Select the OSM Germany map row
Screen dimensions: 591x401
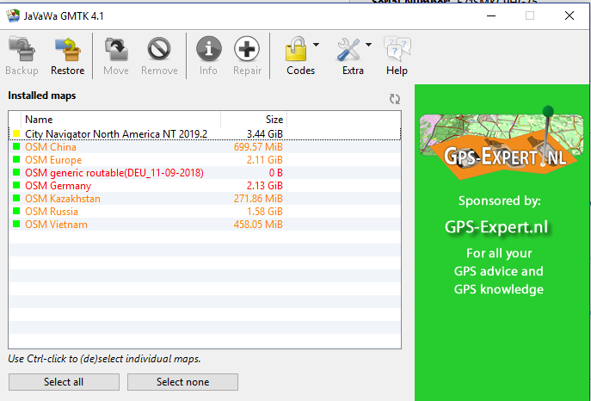pyautogui.click(x=205, y=185)
